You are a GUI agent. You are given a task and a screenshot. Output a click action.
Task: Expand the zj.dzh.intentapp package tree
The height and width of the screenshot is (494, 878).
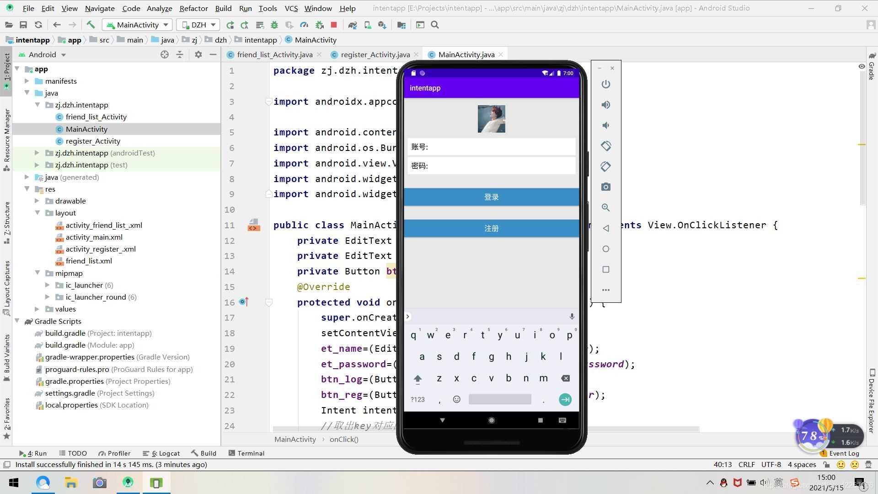(38, 104)
